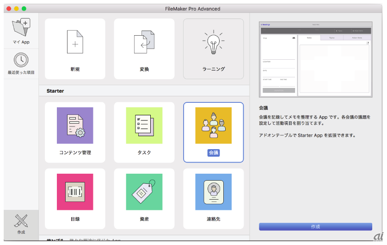Click the ラーニング label text

click(x=214, y=69)
